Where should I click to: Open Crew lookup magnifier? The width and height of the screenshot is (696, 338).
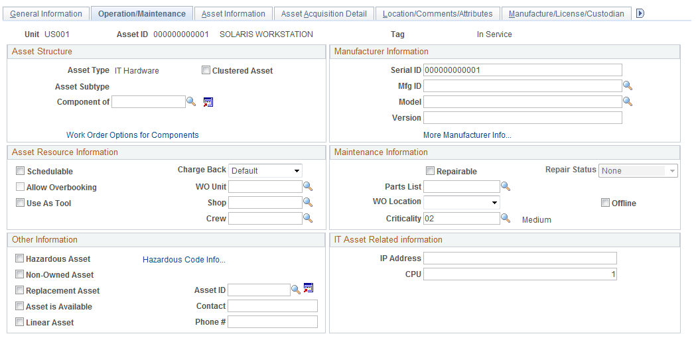tap(308, 218)
